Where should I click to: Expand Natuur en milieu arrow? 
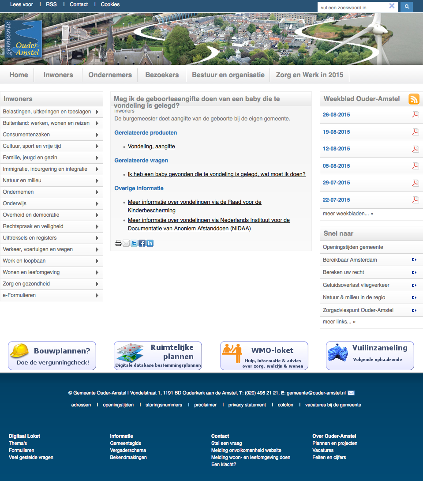(x=97, y=180)
